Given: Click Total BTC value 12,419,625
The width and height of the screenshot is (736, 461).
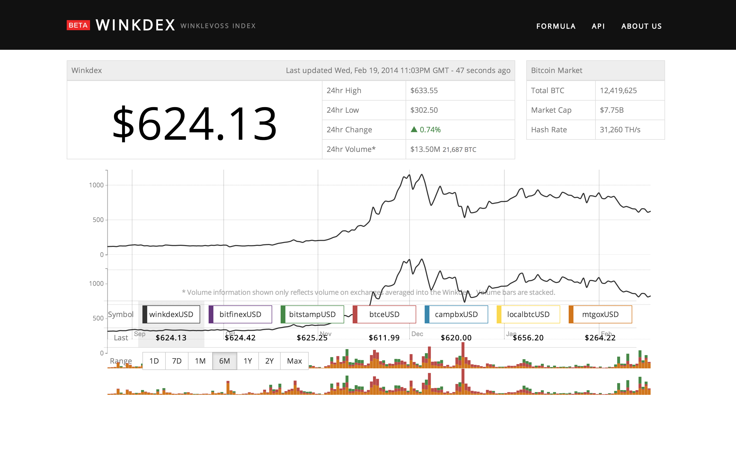Looking at the screenshot, I should click(x=618, y=91).
